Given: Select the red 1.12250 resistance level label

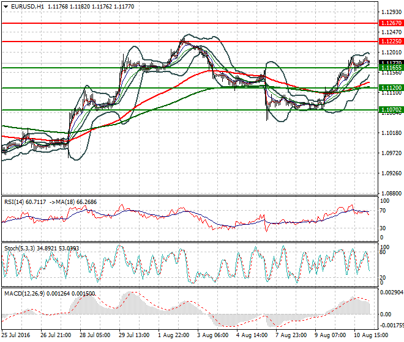Looking at the screenshot, I should coord(391,42).
